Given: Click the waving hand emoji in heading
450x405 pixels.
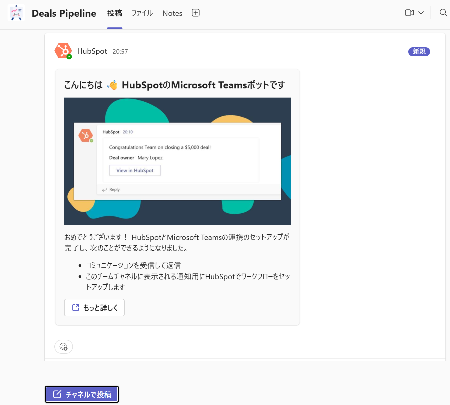Looking at the screenshot, I should [112, 85].
